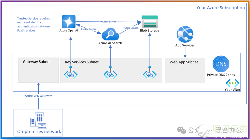
Task: Click the Azure VPN Gateway label
Action: point(38,96)
